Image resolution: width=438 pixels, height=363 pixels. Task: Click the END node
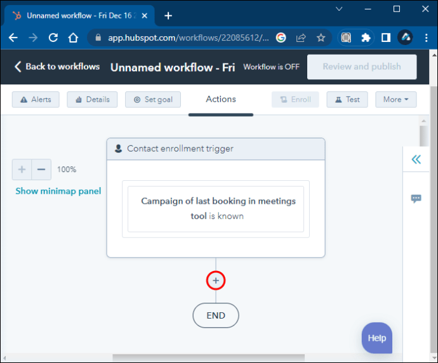(x=216, y=315)
